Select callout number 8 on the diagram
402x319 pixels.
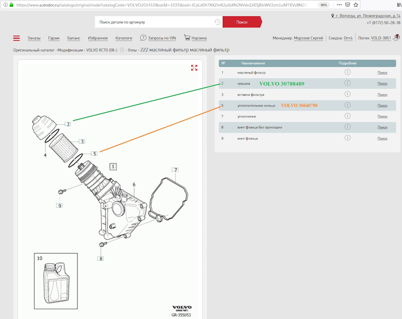point(100,259)
